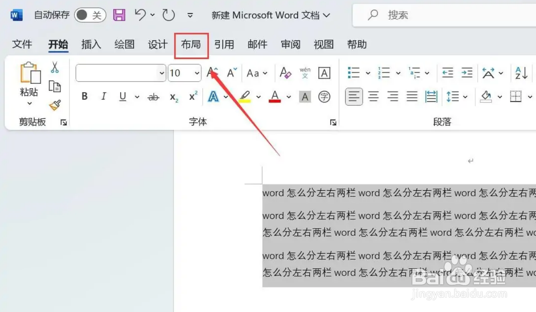Select the Format Painter tool
Image resolution: width=536 pixels, height=312 pixels.
pyautogui.click(x=55, y=104)
